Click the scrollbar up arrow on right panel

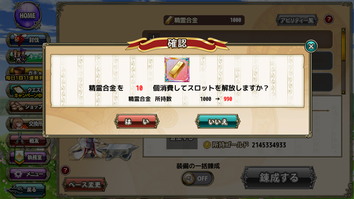coord(343,30)
